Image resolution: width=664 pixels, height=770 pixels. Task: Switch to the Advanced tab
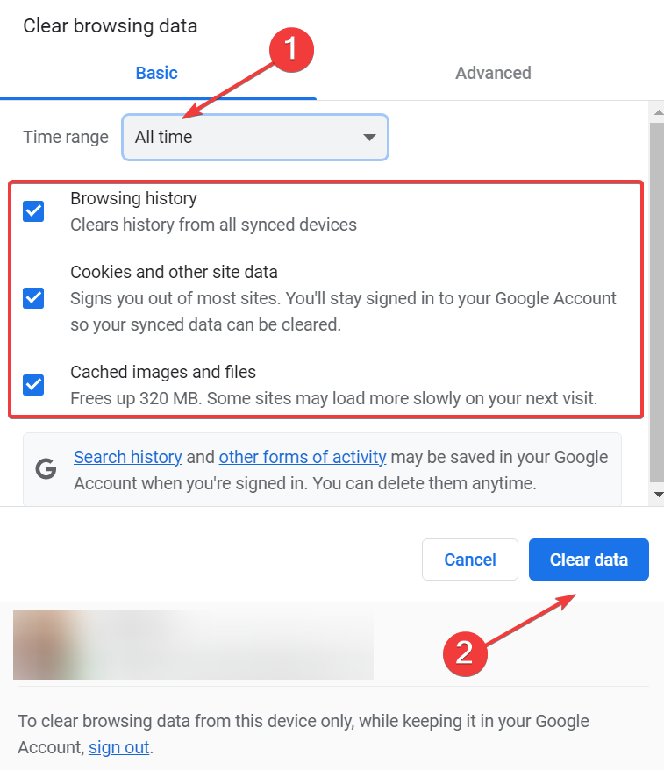click(493, 73)
